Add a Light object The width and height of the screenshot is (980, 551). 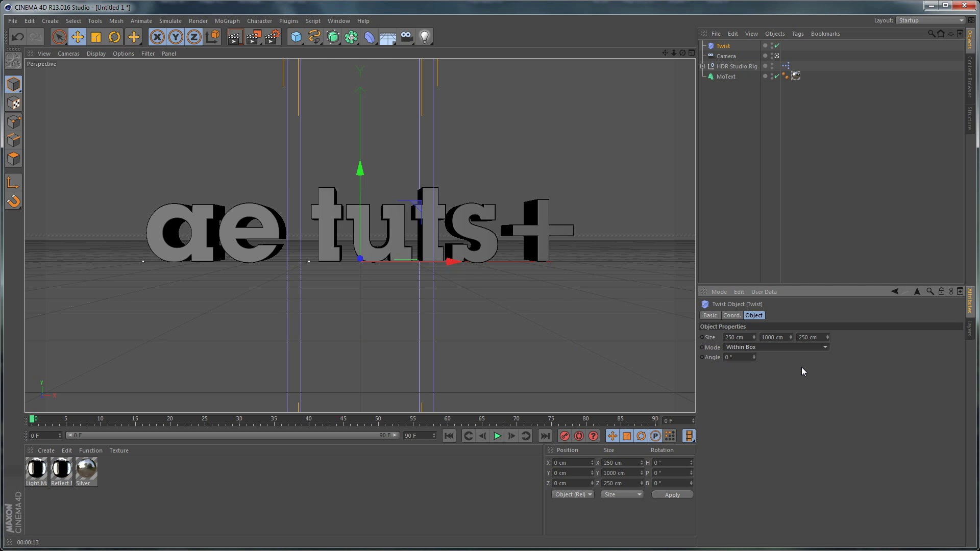click(425, 37)
